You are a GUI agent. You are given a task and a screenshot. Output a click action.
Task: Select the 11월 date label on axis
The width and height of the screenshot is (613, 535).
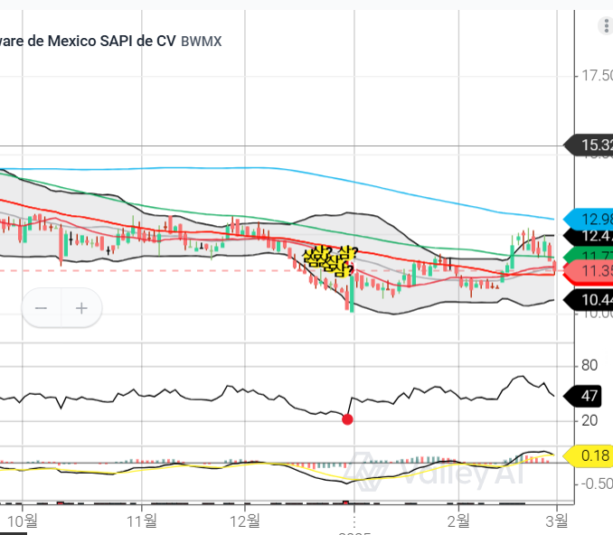pos(142,520)
